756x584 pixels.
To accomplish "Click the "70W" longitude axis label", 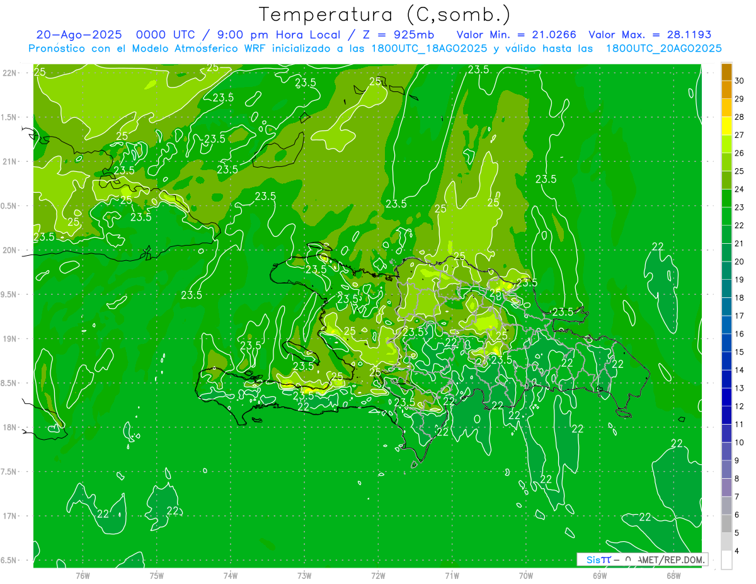I will point(526,576).
